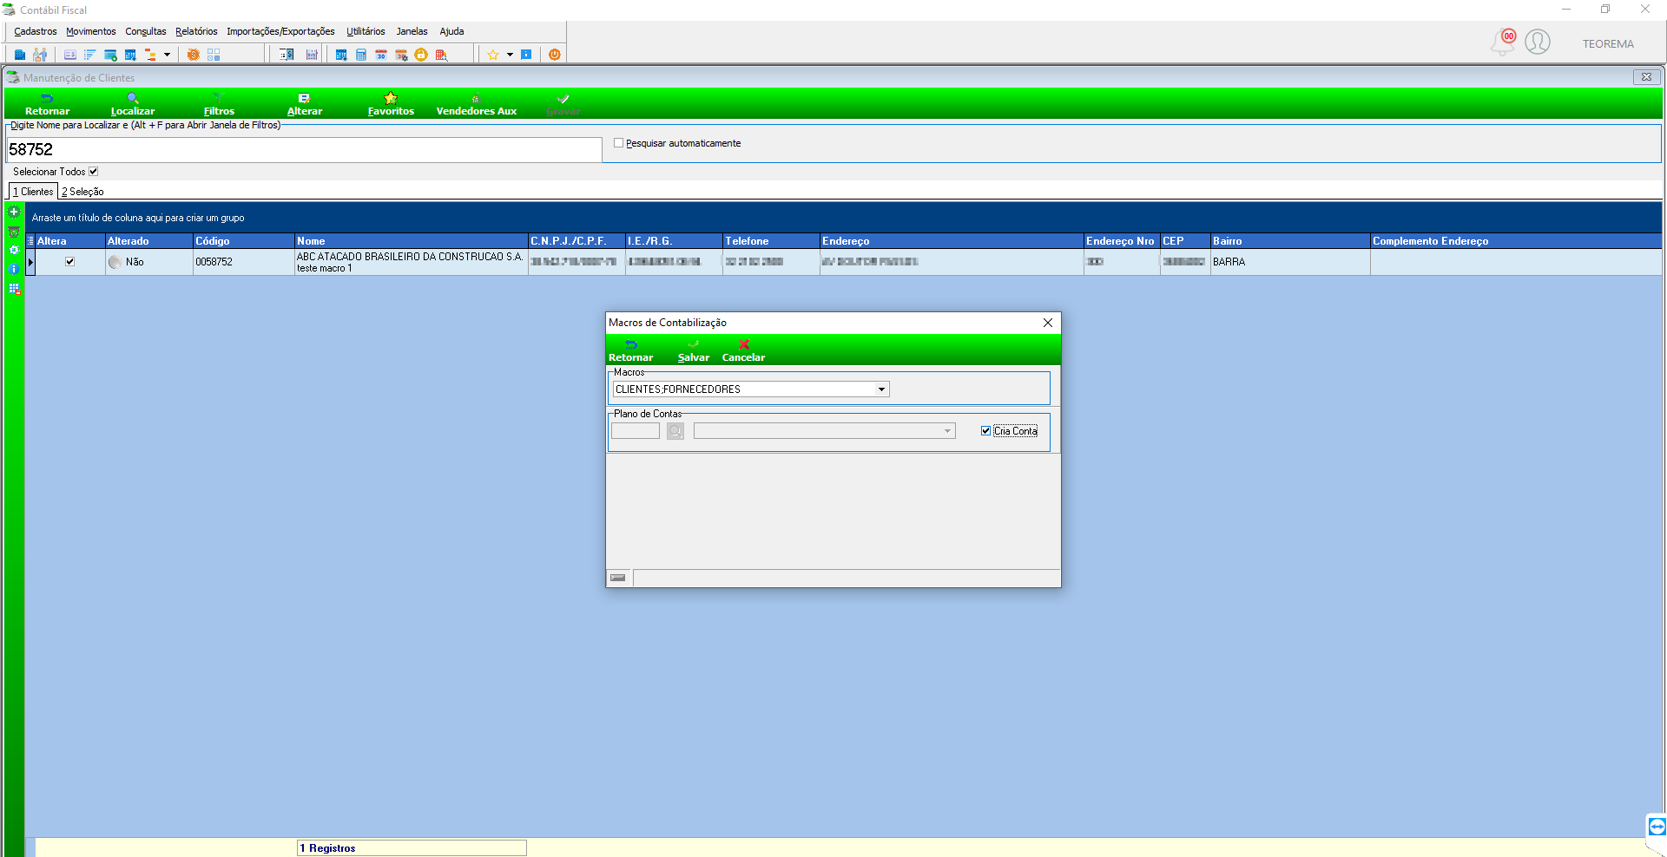Screen dimensions: 1667x857
Task: Toggle the Altera checkbox for client 0058752
Action: (70, 261)
